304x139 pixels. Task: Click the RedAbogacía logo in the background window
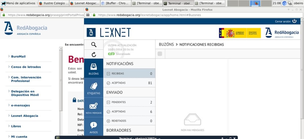[x=26, y=28]
